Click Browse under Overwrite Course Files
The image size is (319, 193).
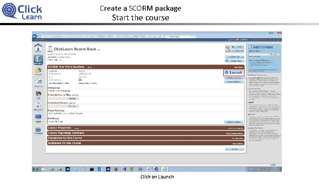[x=73, y=98]
